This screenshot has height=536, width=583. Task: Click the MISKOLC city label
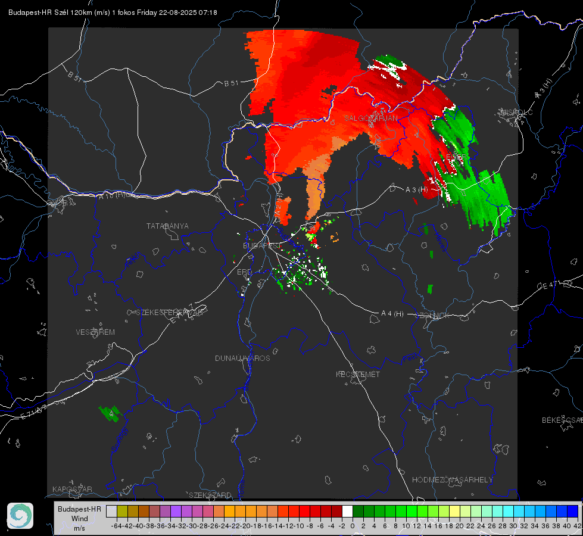coord(516,113)
